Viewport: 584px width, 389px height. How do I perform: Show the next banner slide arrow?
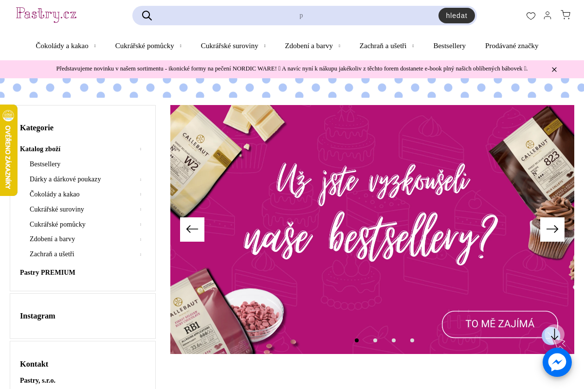(552, 230)
